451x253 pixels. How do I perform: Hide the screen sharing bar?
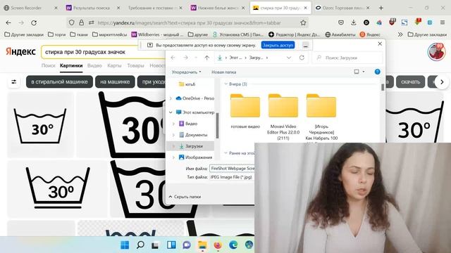(305, 45)
